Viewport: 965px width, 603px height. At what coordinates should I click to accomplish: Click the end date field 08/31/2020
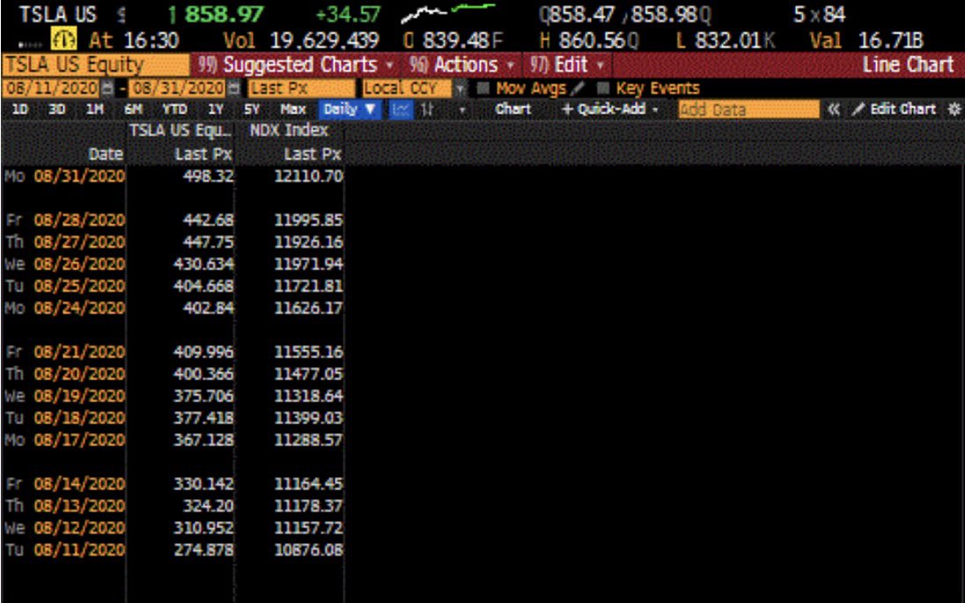pos(178,89)
